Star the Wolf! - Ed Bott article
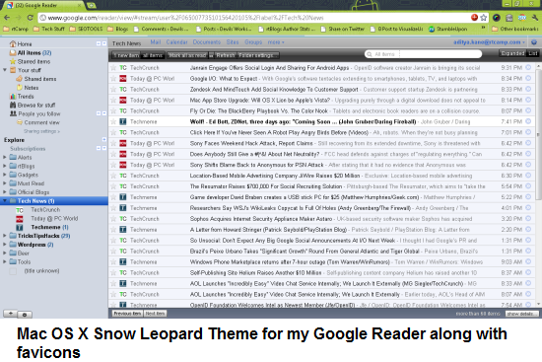The width and height of the screenshot is (542, 362). pyautogui.click(x=113, y=121)
